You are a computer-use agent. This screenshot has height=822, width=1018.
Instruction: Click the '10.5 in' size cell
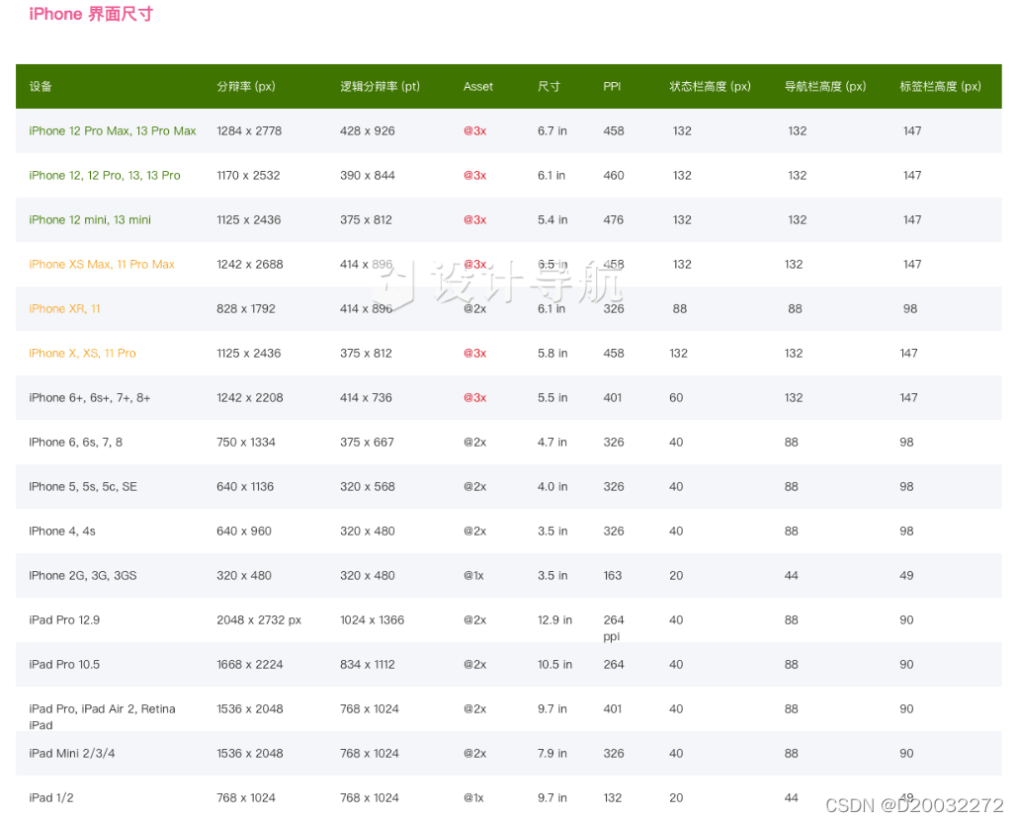click(x=554, y=664)
